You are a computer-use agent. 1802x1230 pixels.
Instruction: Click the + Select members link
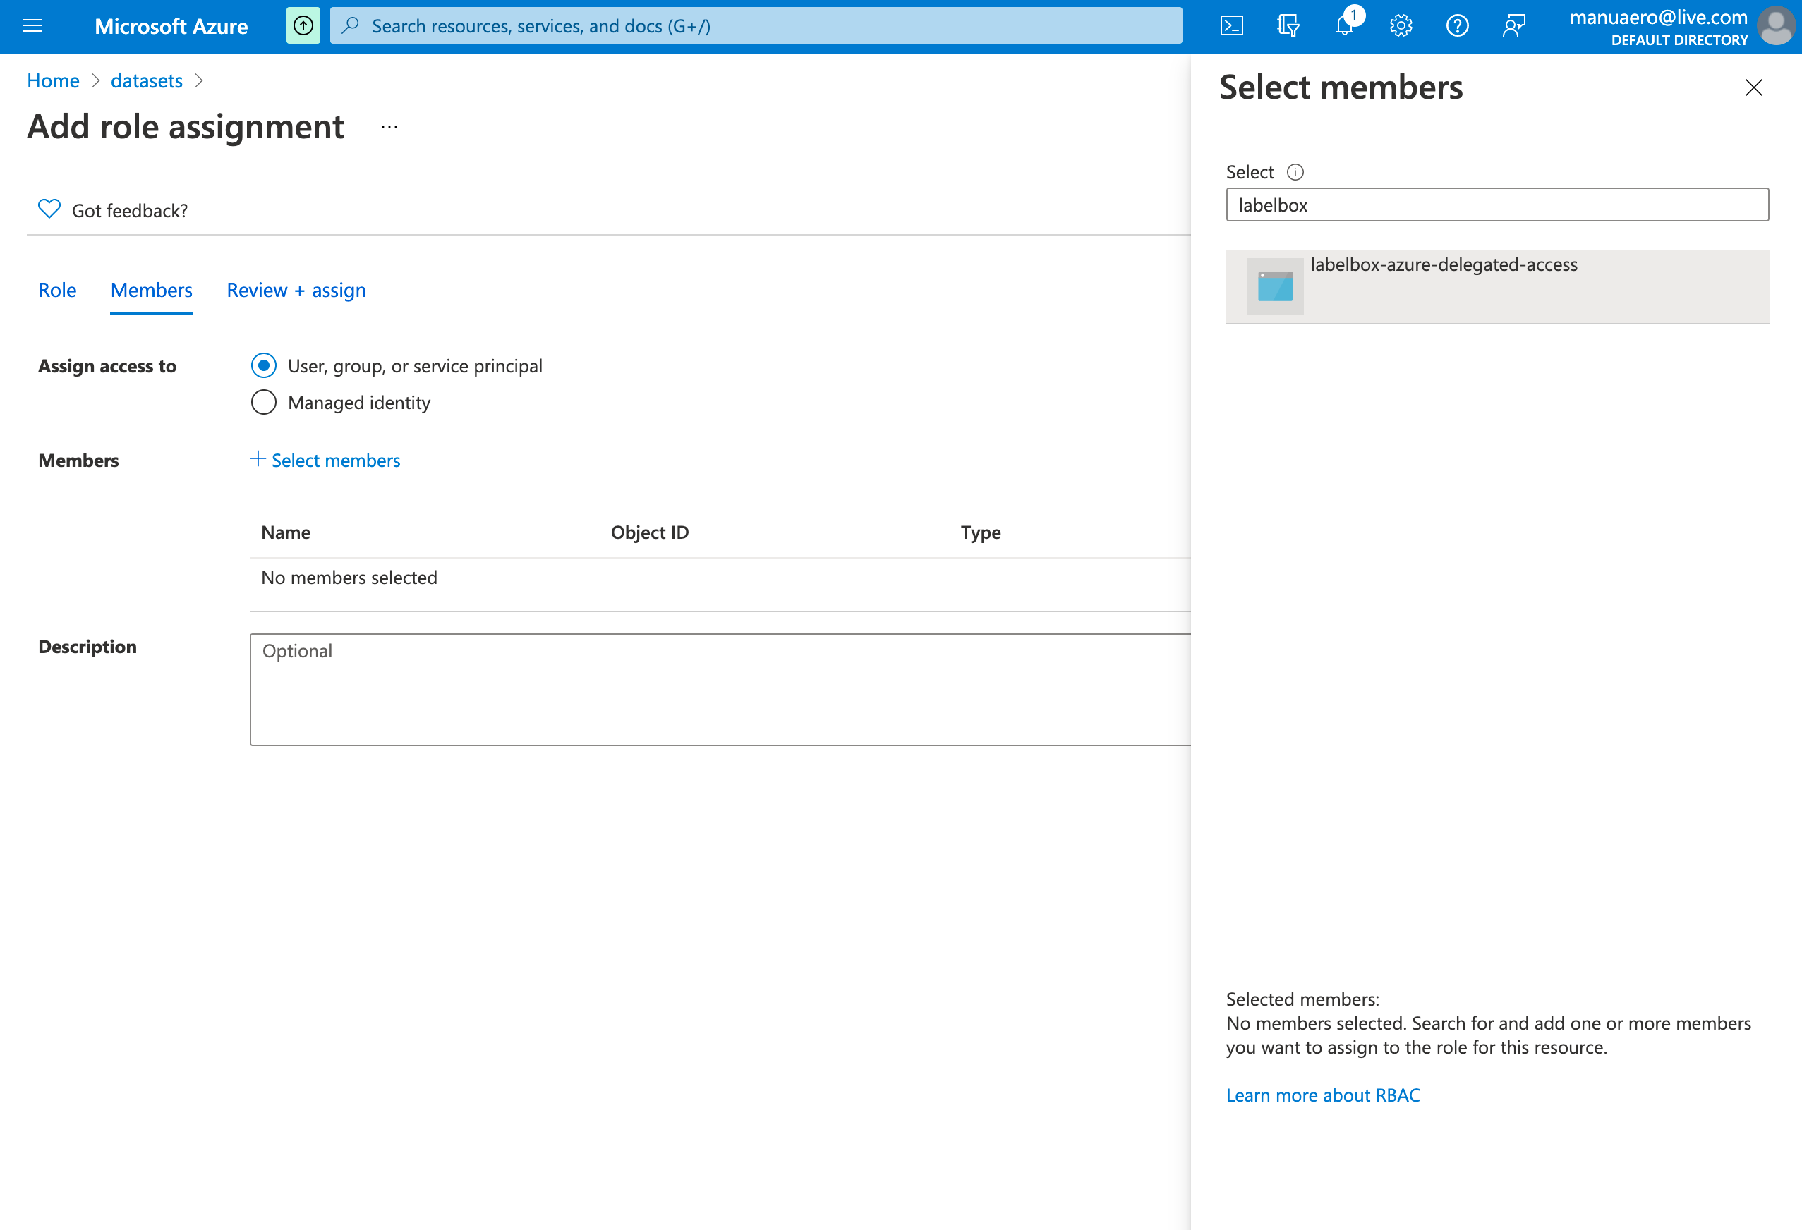[325, 461]
